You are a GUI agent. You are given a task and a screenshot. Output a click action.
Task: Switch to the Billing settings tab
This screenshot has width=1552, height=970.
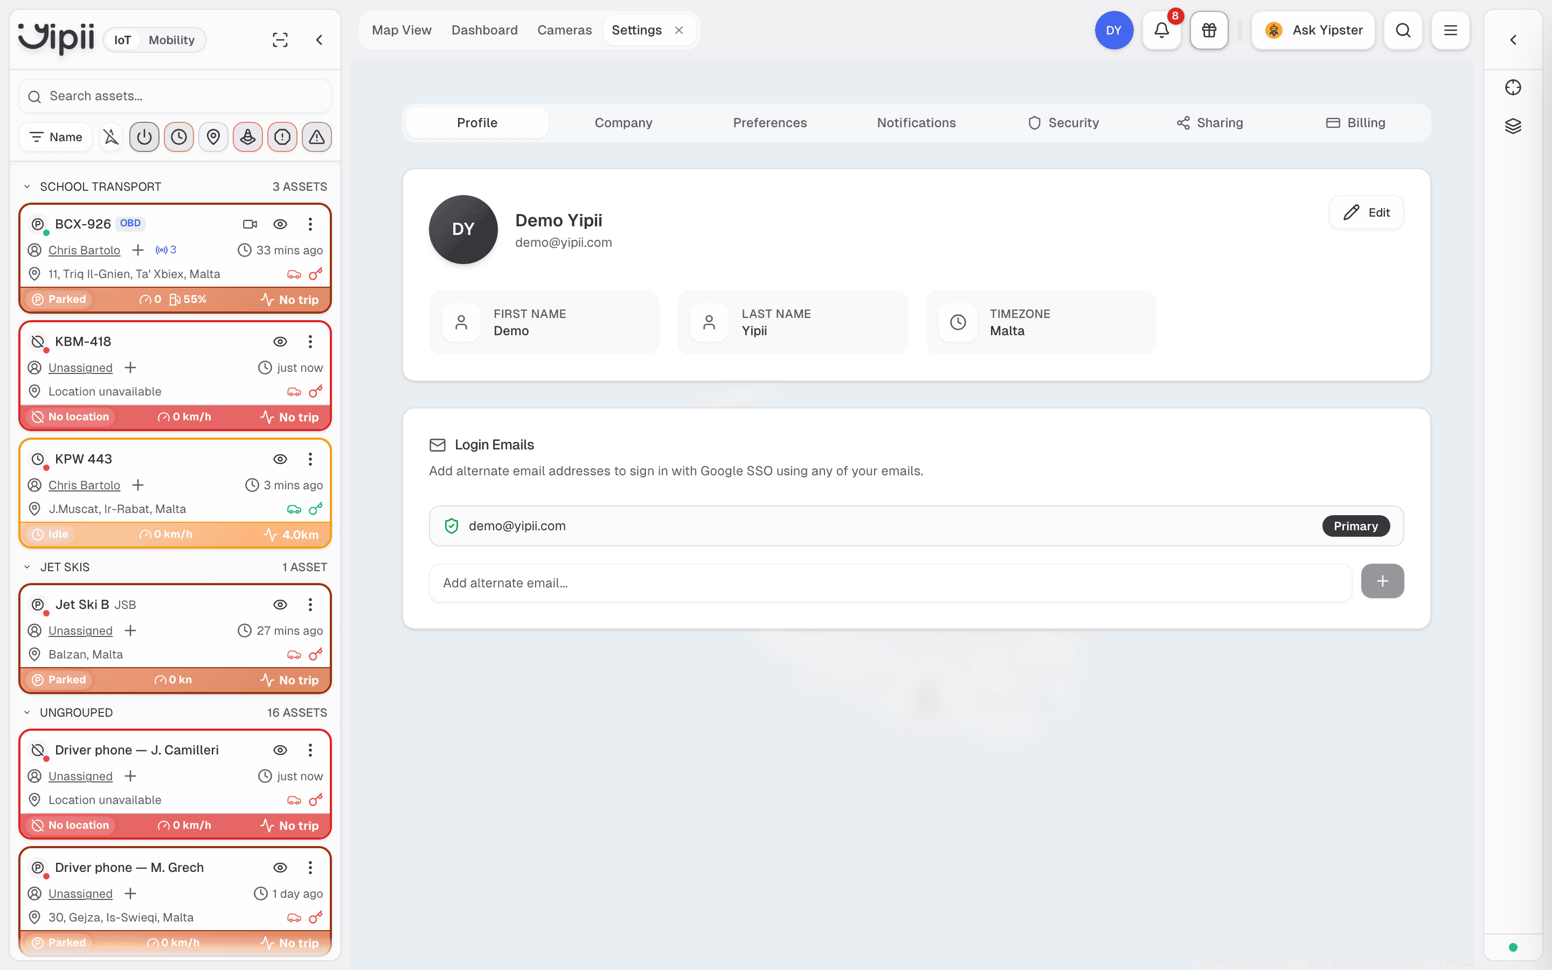pyautogui.click(x=1356, y=122)
